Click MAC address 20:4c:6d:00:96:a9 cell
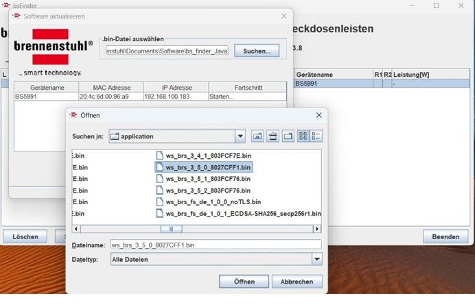Viewport: 475px width, 307px height. click(111, 97)
